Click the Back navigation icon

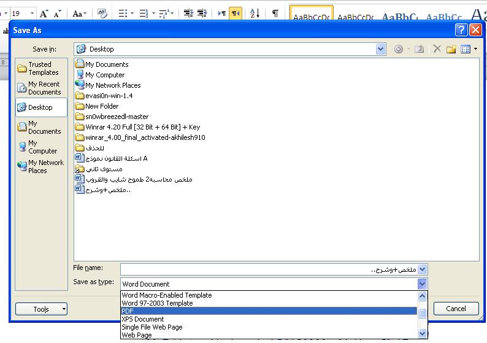click(399, 49)
